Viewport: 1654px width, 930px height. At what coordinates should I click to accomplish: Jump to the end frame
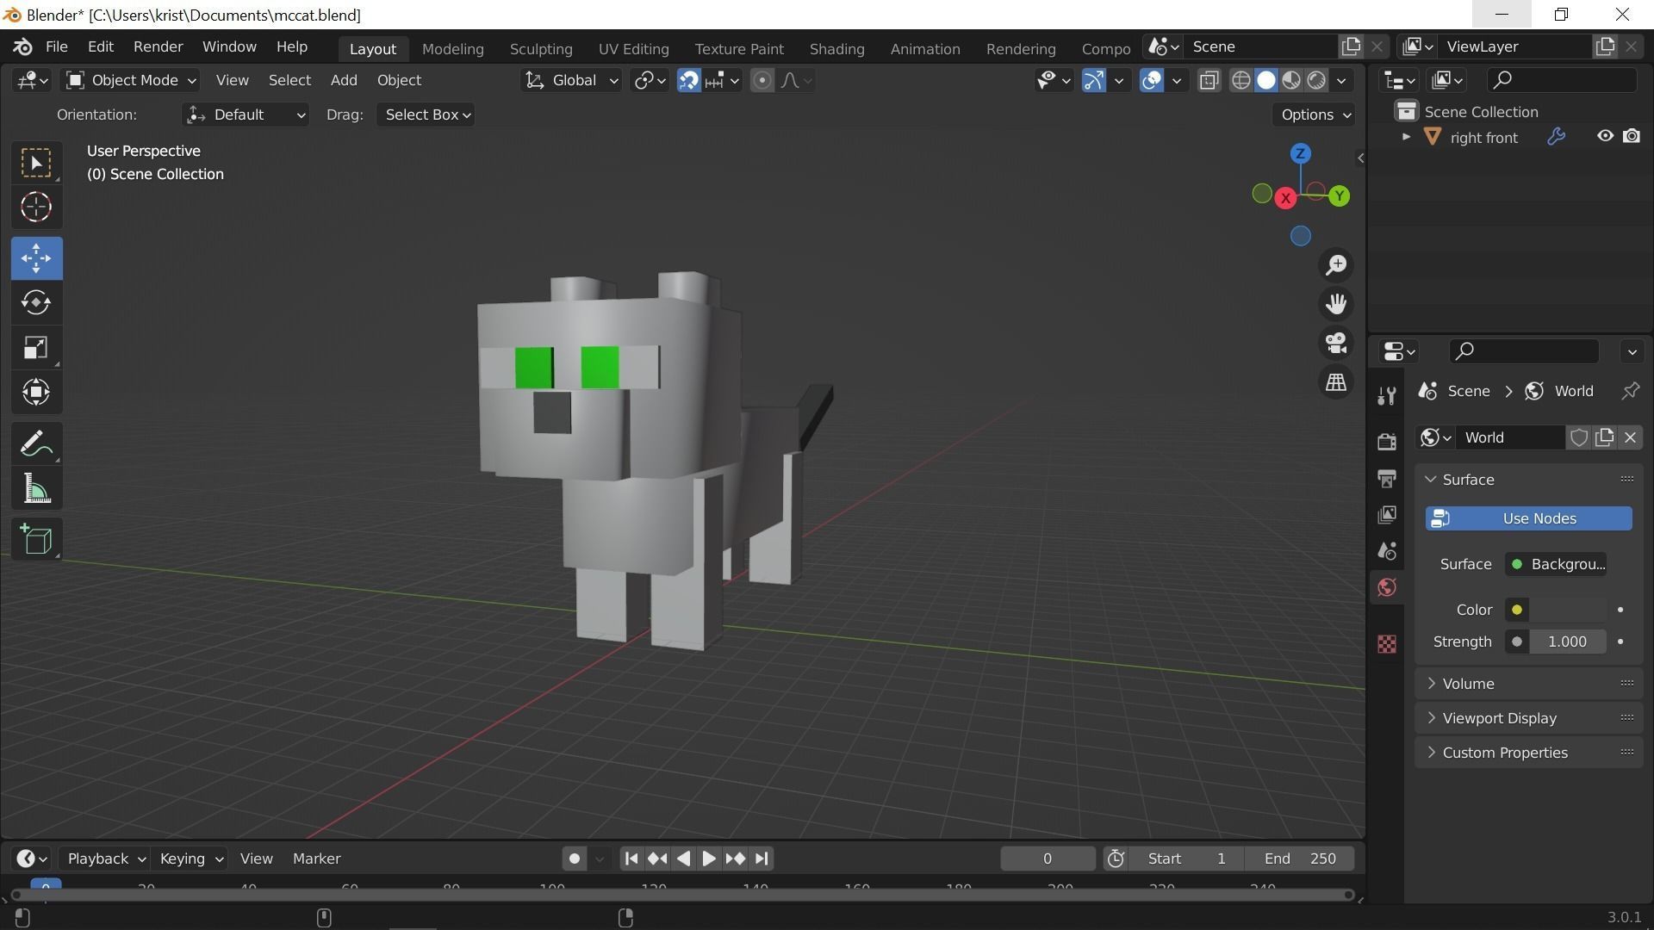[x=762, y=859]
